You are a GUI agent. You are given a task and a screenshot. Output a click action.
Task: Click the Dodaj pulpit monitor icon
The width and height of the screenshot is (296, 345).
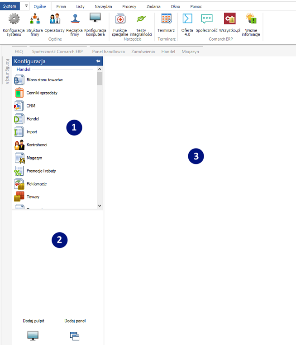[x=33, y=336]
